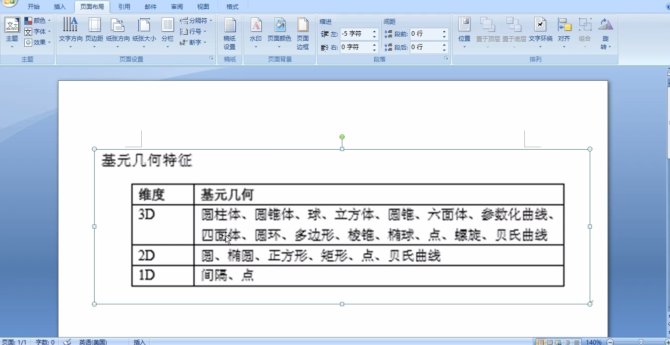Screen dimensions: 670x345
Task: Open the 页边距 (Margins) tool
Action: pos(94,33)
